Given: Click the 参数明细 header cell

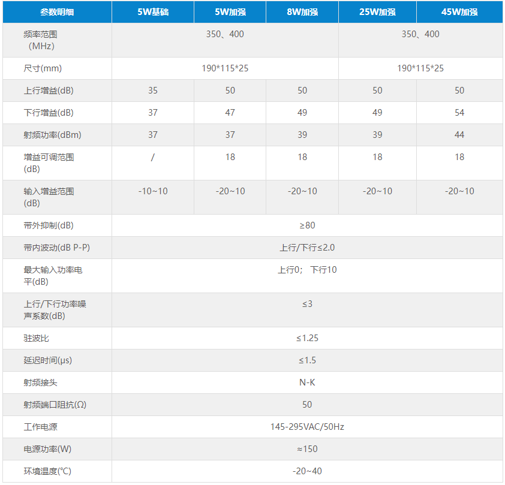Looking at the screenshot, I should click(x=57, y=11).
